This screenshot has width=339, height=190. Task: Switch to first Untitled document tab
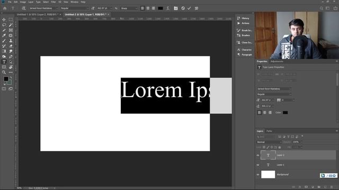tap(38, 14)
